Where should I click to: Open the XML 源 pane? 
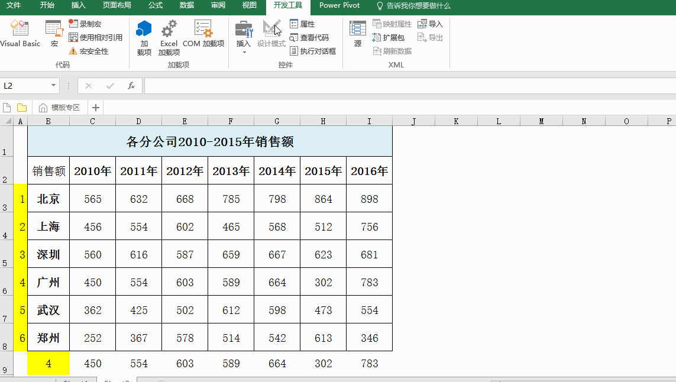pos(358,33)
